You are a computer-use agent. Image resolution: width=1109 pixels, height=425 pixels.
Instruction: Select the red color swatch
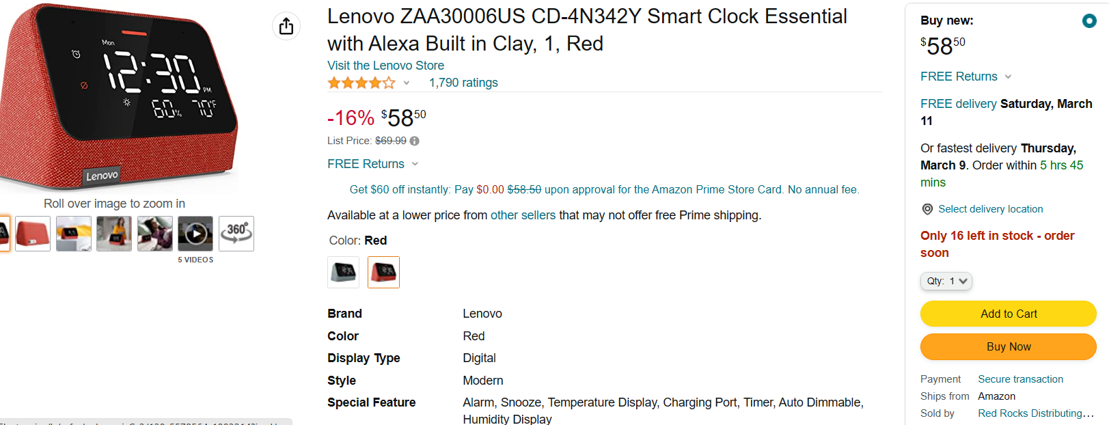[x=383, y=272]
